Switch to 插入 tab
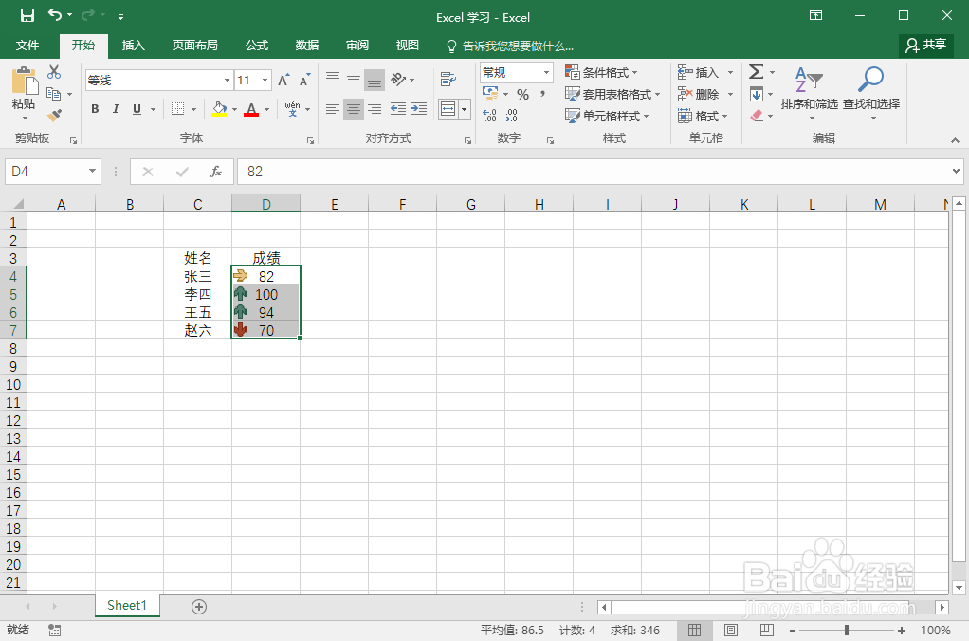The width and height of the screenshot is (969, 641). (x=133, y=46)
